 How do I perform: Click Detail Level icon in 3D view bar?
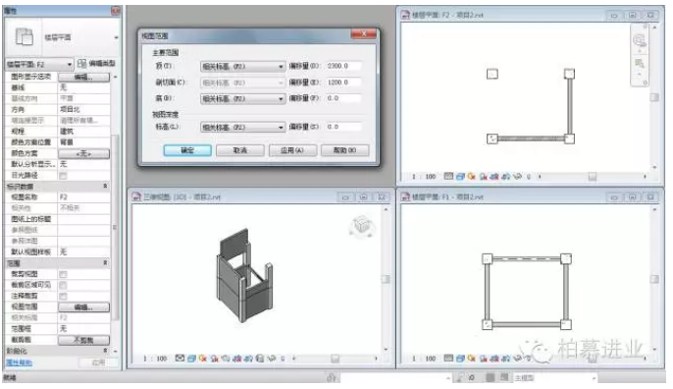click(180, 358)
